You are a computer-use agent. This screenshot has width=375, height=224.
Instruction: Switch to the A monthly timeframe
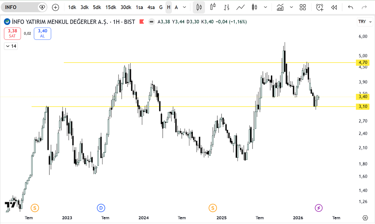(x=176, y=7)
